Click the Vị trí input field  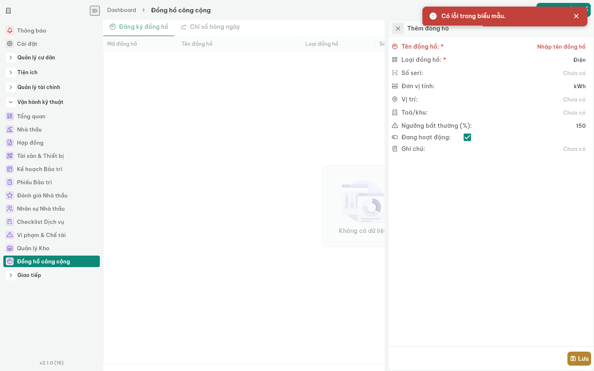point(574,99)
